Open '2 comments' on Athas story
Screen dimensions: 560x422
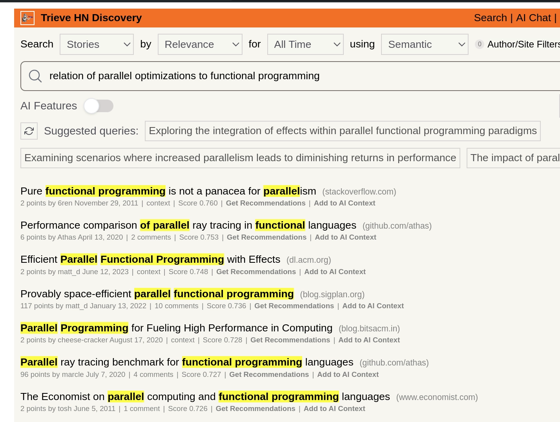click(151, 237)
